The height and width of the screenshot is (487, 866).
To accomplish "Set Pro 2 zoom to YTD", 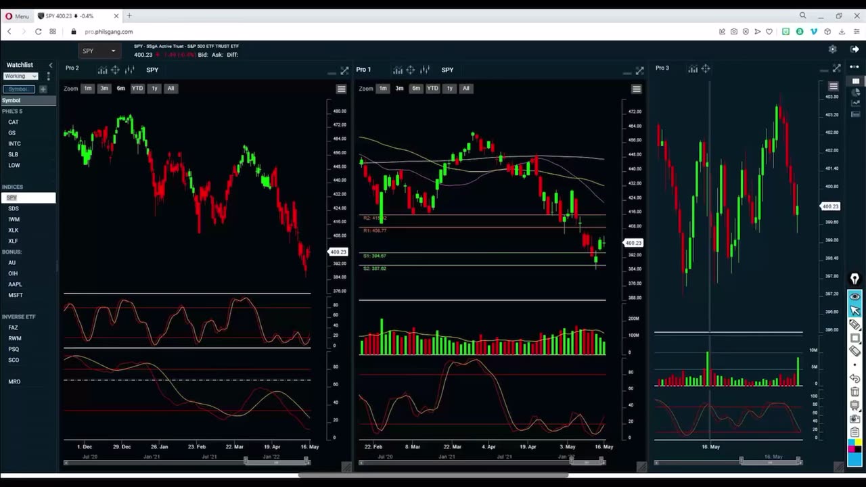I will pyautogui.click(x=137, y=89).
